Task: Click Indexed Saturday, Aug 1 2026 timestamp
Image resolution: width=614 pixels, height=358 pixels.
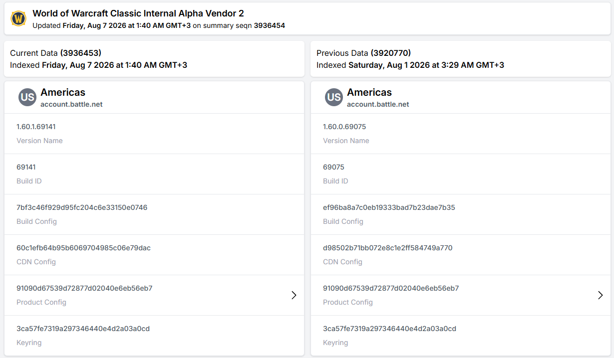Action: click(x=410, y=65)
